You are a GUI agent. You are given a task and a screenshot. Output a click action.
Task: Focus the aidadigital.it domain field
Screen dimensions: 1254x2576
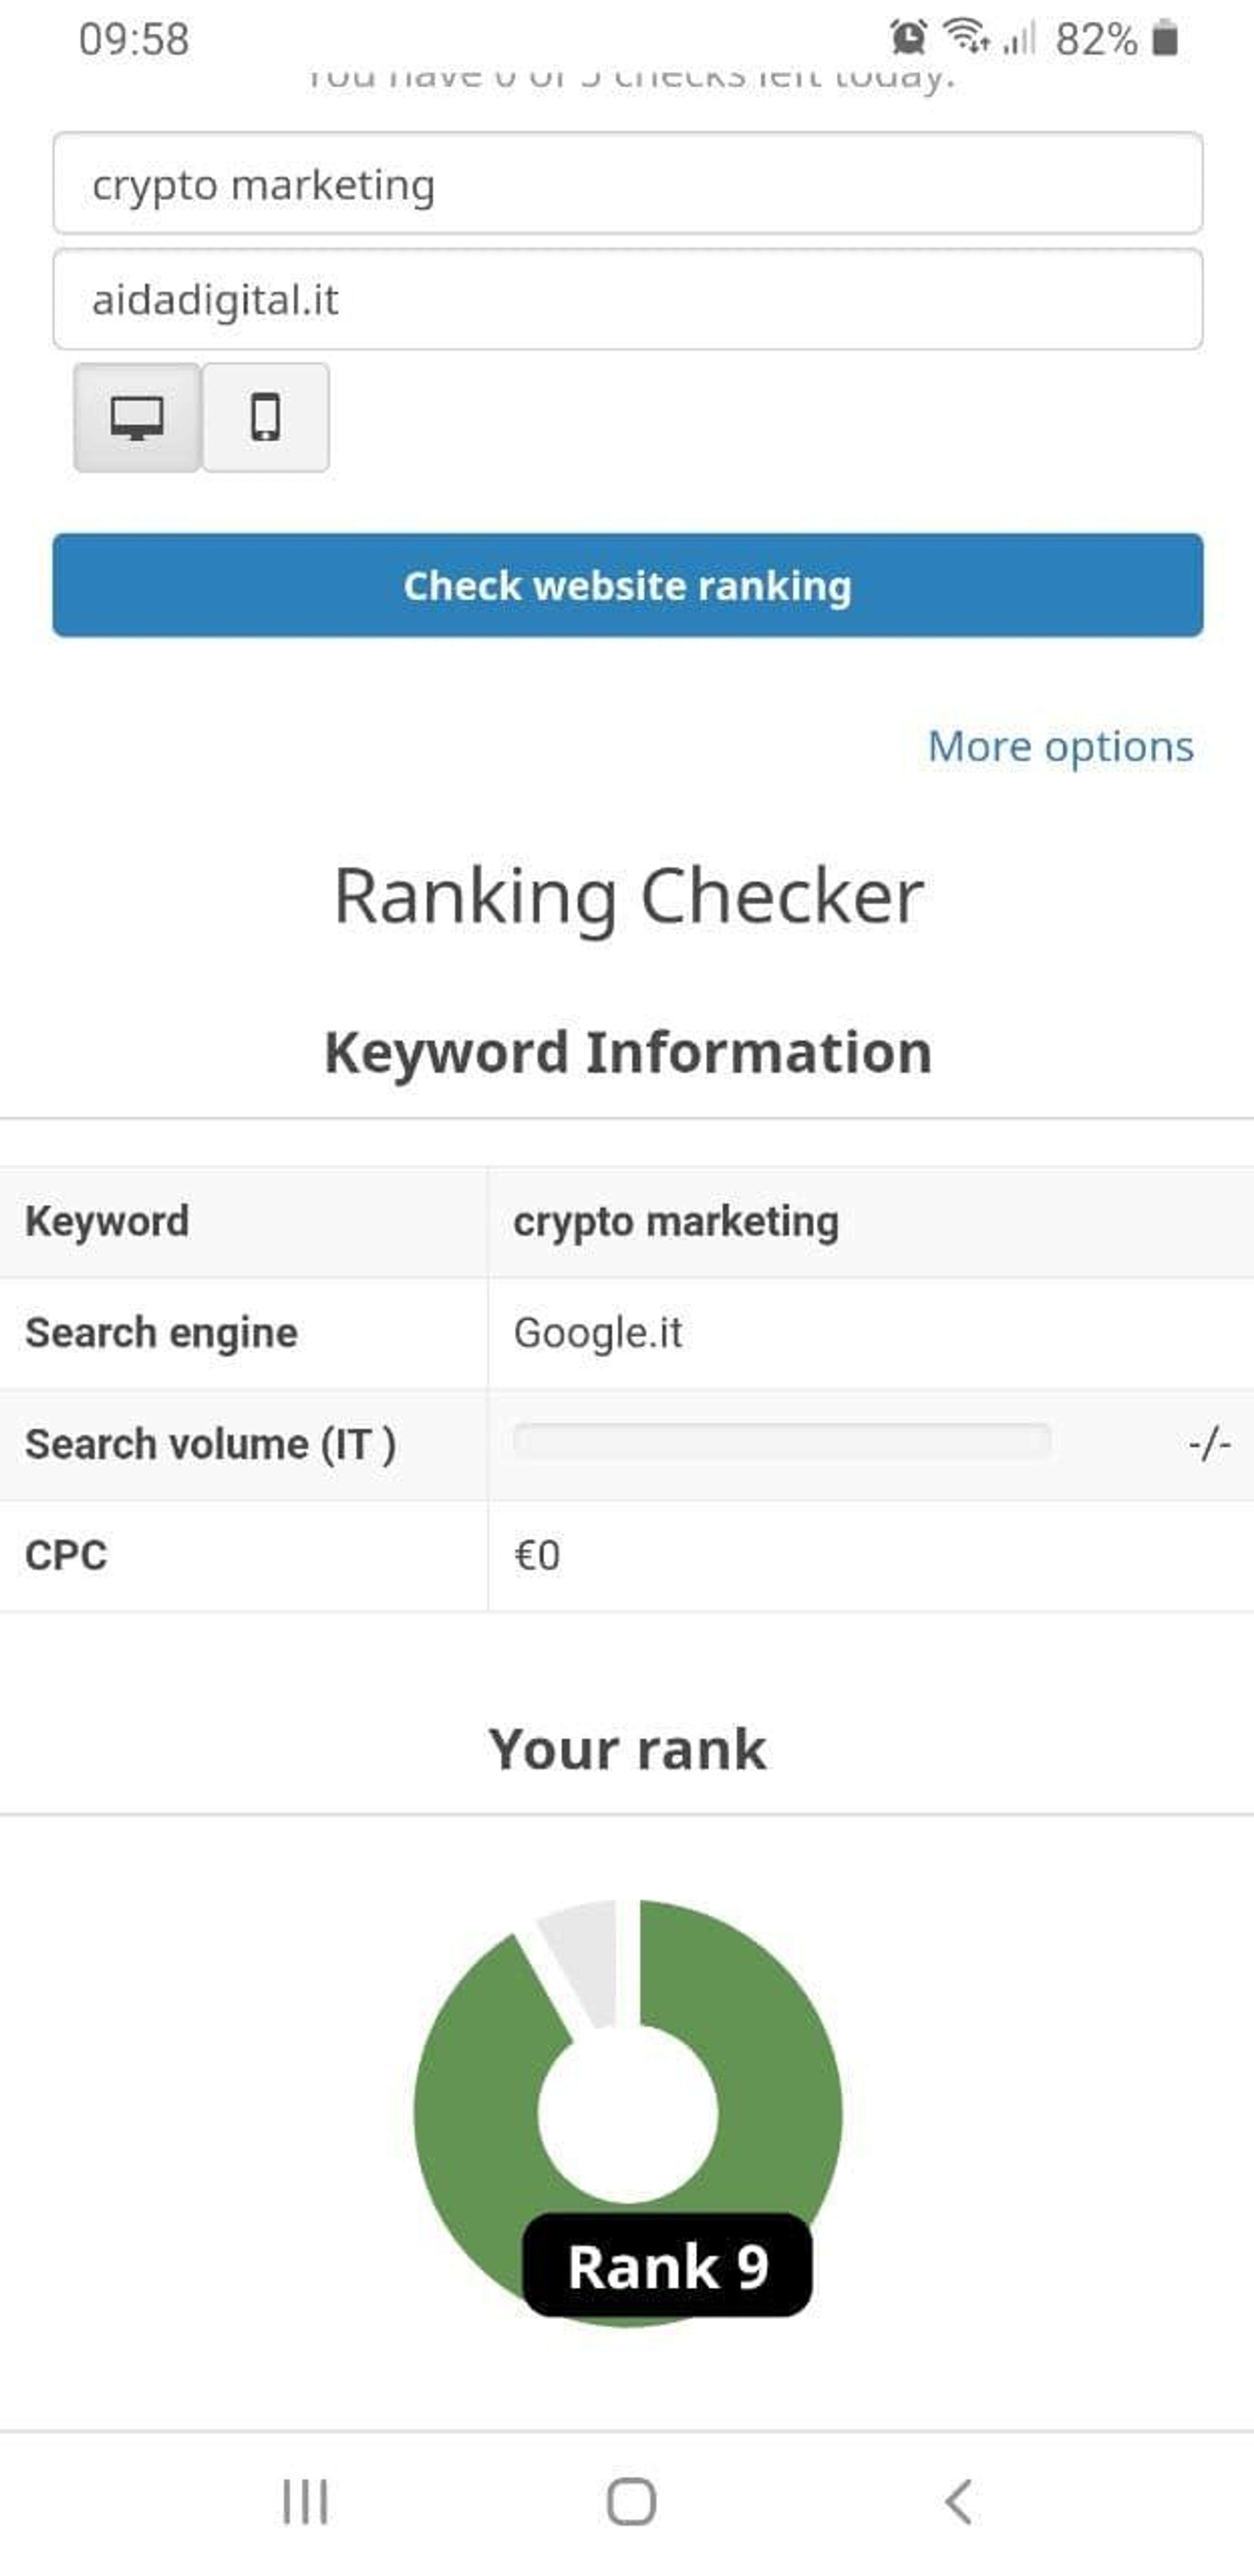[628, 299]
